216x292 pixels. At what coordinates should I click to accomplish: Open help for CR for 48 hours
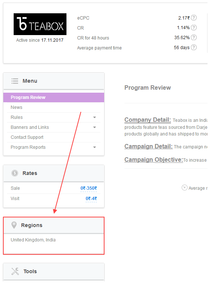193,37
